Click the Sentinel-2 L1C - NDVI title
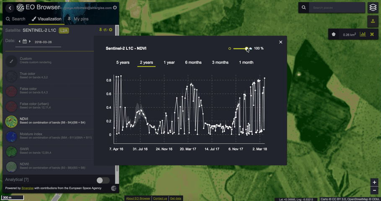The height and width of the screenshot is (201, 381). [x=126, y=48]
